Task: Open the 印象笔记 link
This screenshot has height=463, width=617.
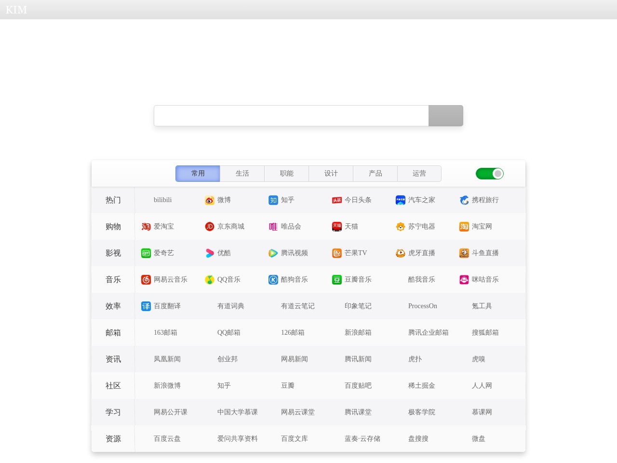Action: pos(358,306)
